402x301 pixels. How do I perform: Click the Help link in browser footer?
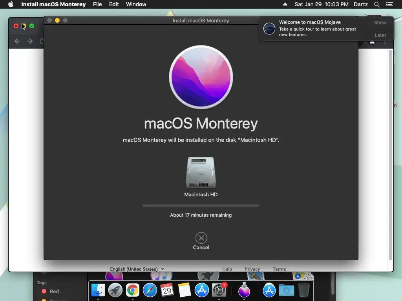click(x=227, y=269)
